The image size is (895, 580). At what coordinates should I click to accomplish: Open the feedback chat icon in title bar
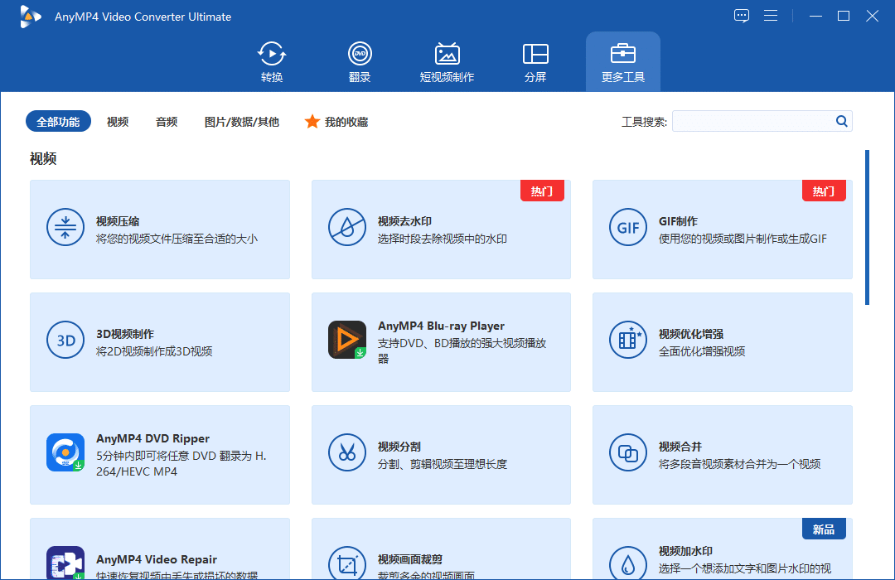coord(742,16)
